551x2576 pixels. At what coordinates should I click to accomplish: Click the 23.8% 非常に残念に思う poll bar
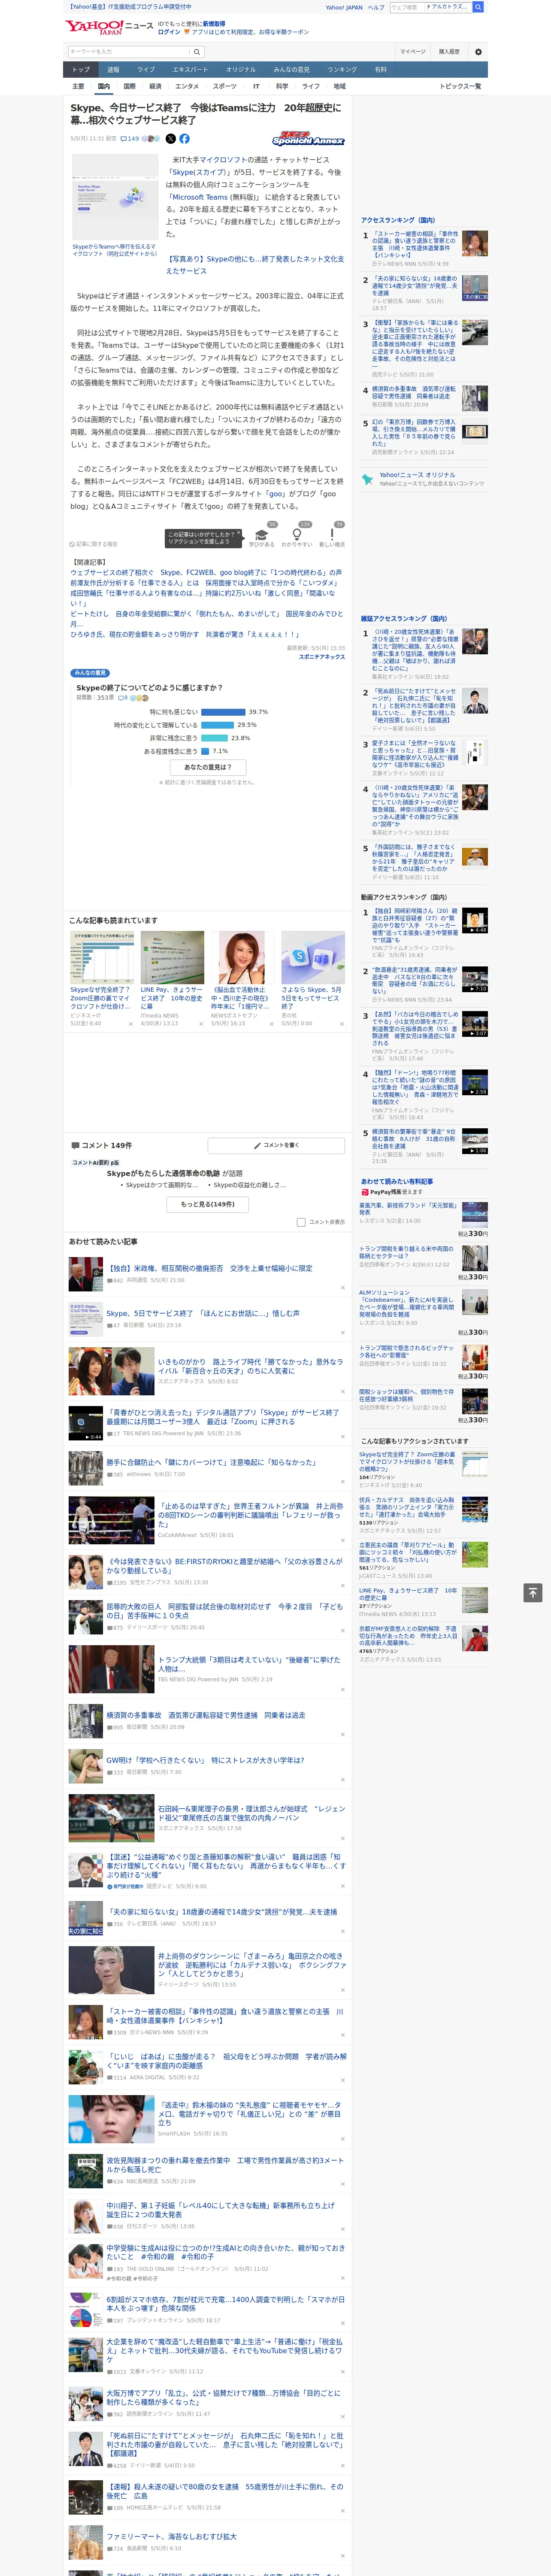(215, 738)
